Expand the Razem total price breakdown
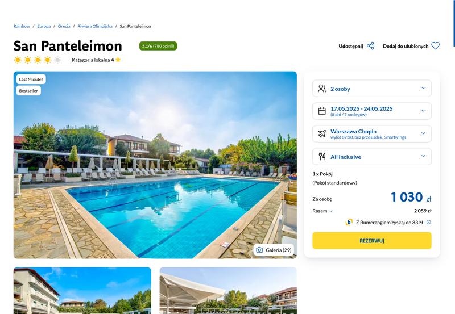This screenshot has height=314, width=455. click(322, 211)
